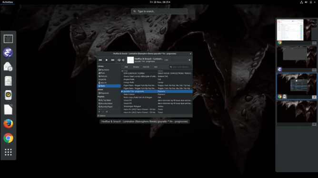Sort stations by Genre column header
Image resolution: width=318 pixels, height=178 pixels.
click(175, 71)
